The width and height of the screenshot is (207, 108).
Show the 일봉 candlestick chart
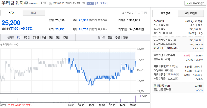pos(110,37)
